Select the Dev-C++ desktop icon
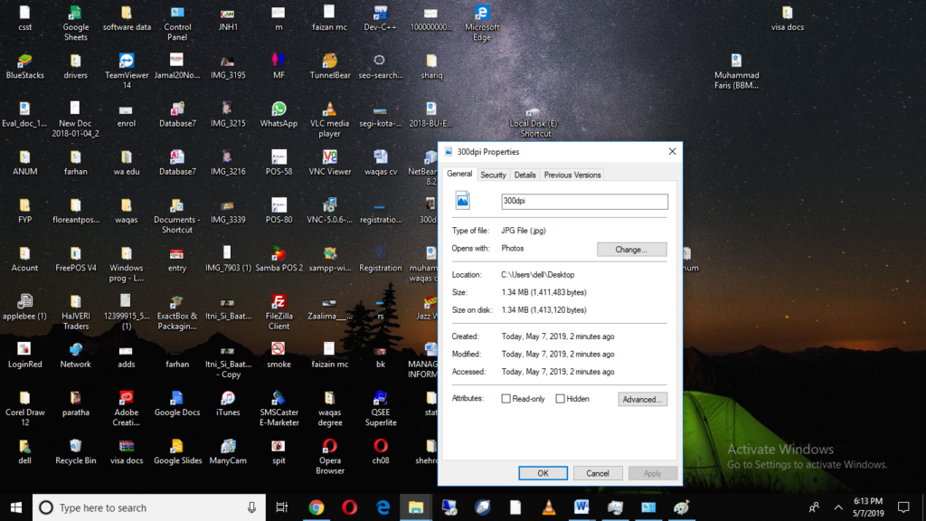 [x=381, y=18]
